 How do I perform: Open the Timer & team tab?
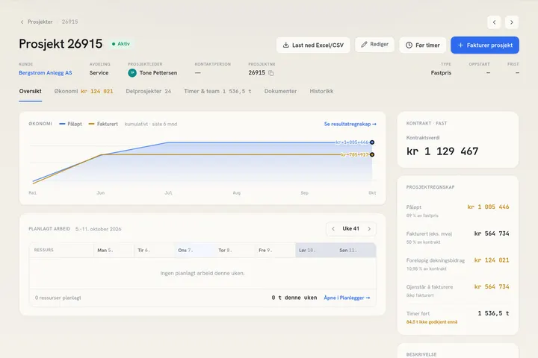coord(217,91)
